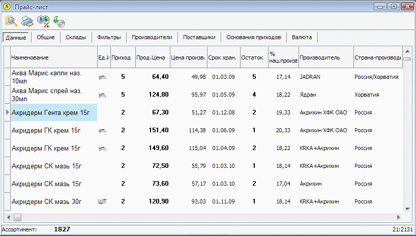Click the Остаток column header
Image resolution: width=416 pixels, height=236 pixels.
pyautogui.click(x=254, y=57)
